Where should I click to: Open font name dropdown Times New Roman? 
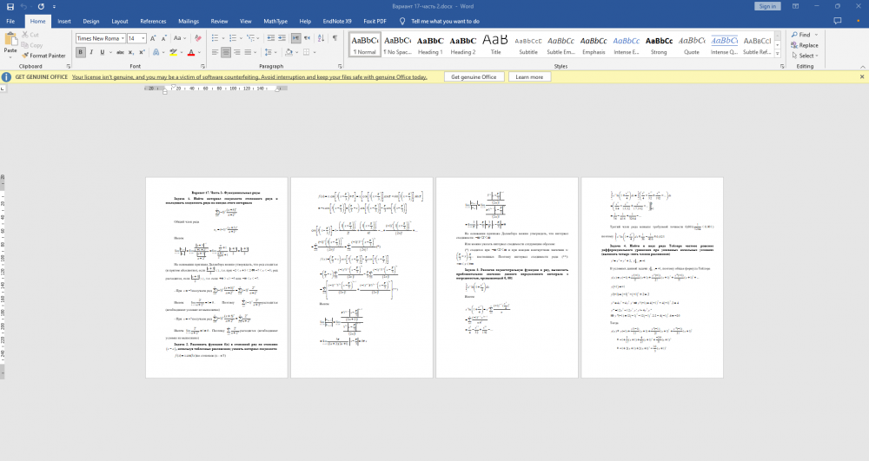click(123, 38)
